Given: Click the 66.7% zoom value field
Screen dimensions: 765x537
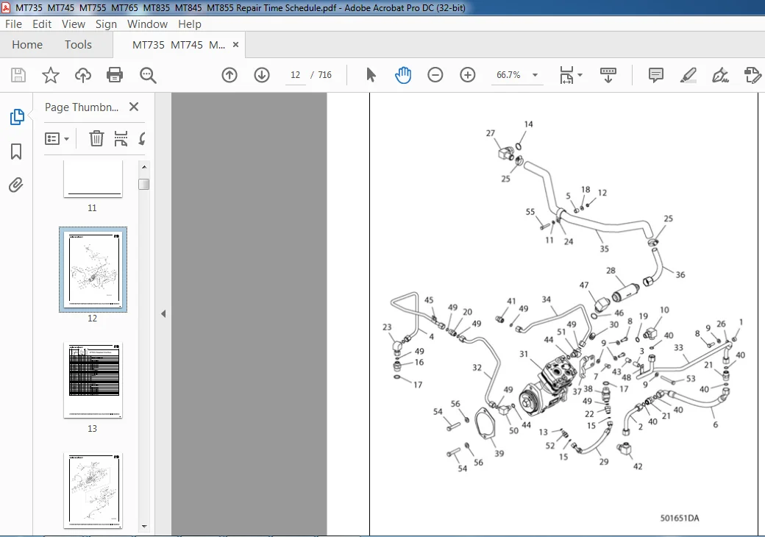Looking at the screenshot, I should coord(508,75).
